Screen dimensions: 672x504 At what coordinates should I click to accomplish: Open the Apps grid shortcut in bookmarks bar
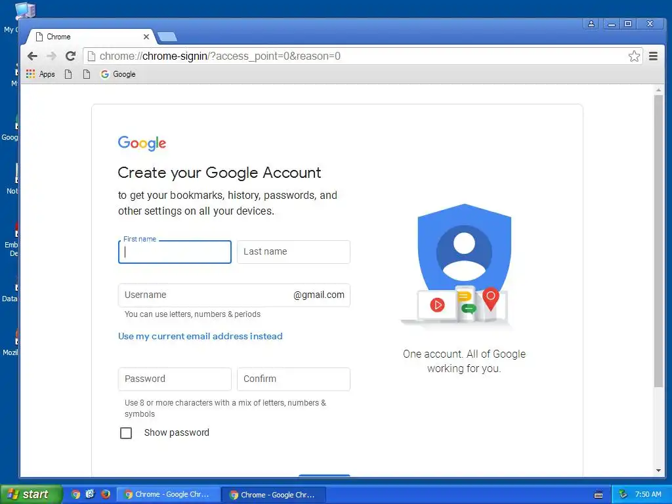40,74
